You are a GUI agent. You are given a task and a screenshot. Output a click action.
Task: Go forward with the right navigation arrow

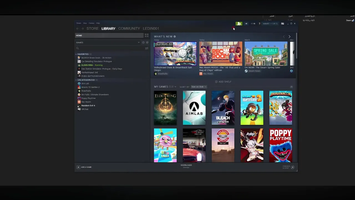click(82, 29)
